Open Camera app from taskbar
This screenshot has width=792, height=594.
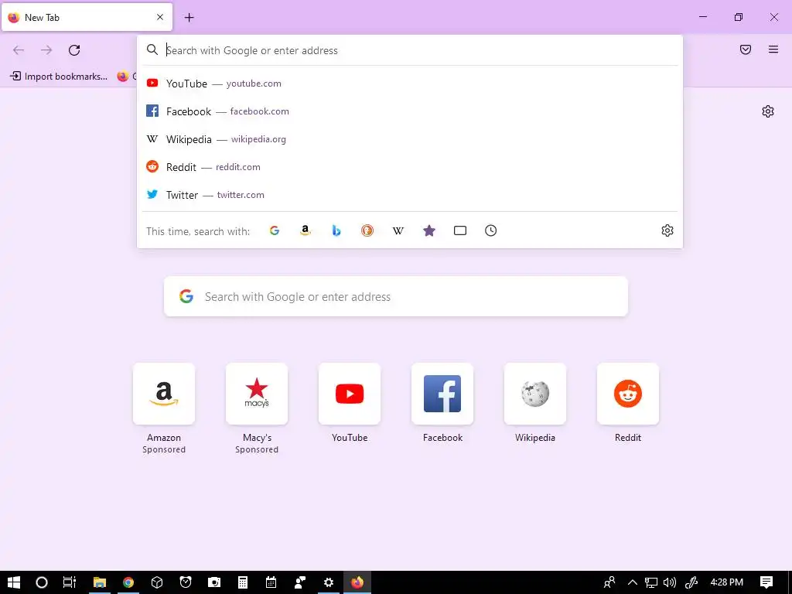tap(214, 582)
